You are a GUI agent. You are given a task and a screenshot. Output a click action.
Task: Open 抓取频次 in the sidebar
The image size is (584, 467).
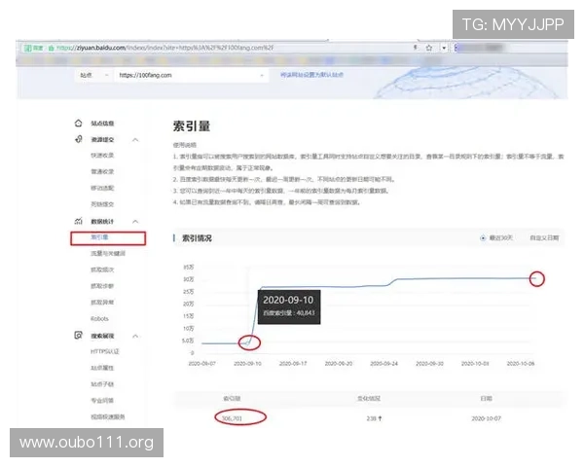tap(102, 269)
